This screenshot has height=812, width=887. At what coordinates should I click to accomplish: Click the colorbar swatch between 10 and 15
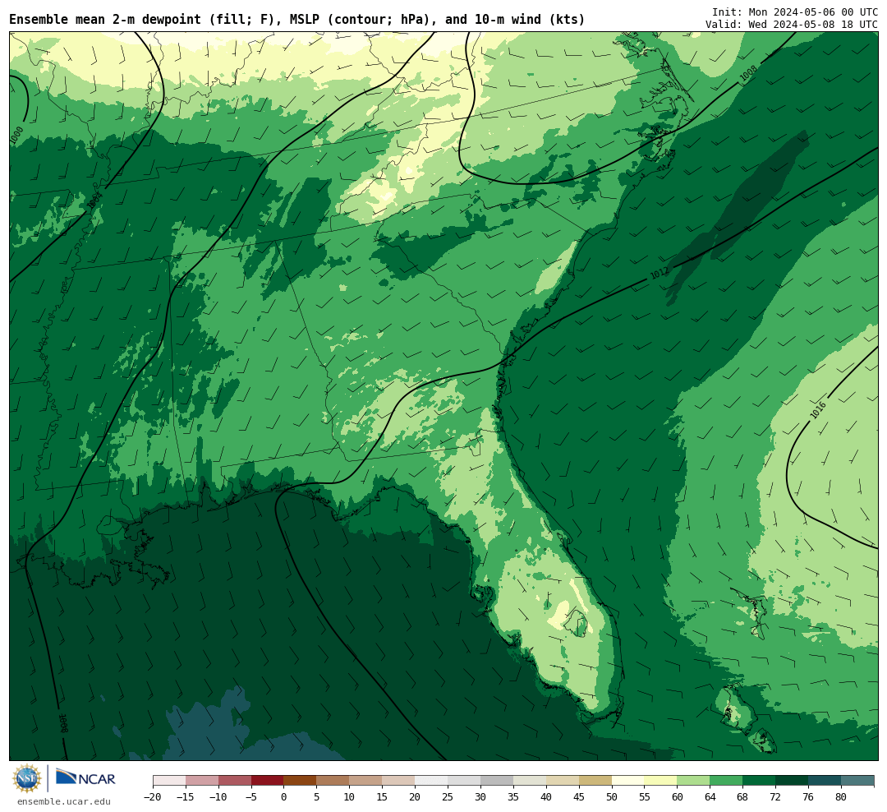click(x=366, y=781)
